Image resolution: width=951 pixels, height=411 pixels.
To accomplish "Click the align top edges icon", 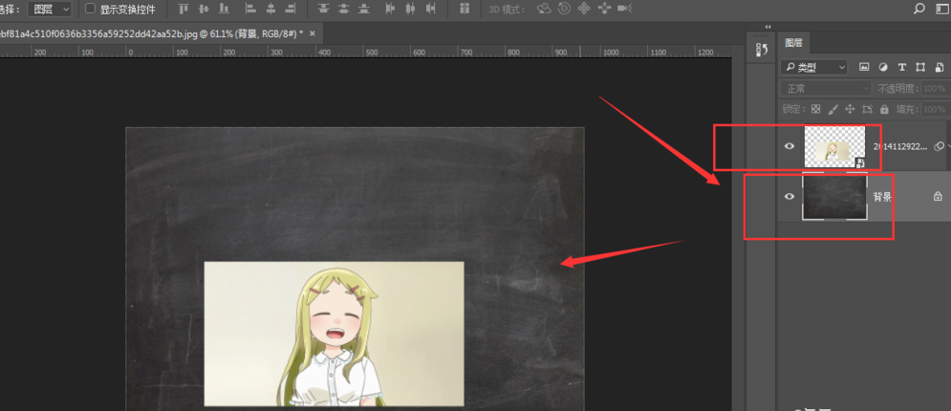I will (x=184, y=9).
